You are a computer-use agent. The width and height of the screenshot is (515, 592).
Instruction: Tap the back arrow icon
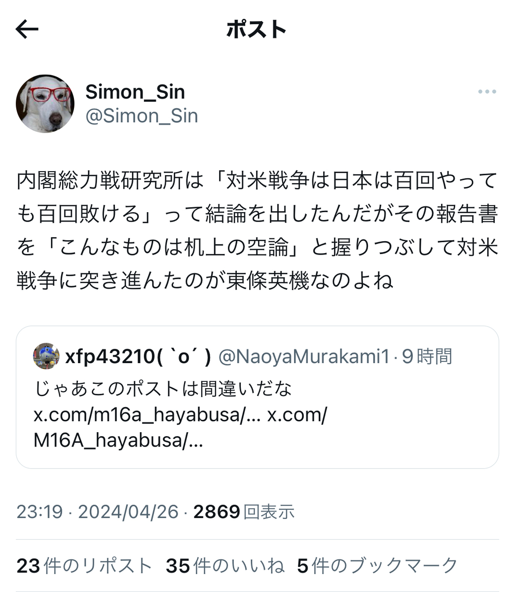pos(27,30)
